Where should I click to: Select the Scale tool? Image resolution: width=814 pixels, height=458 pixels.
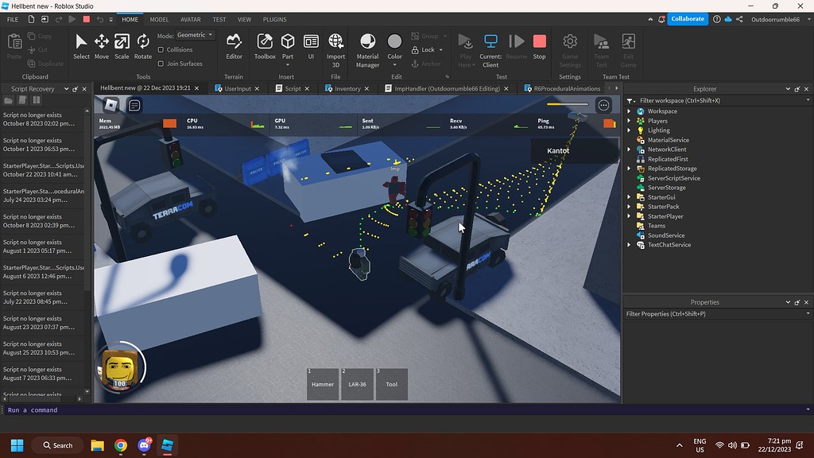[x=122, y=45]
